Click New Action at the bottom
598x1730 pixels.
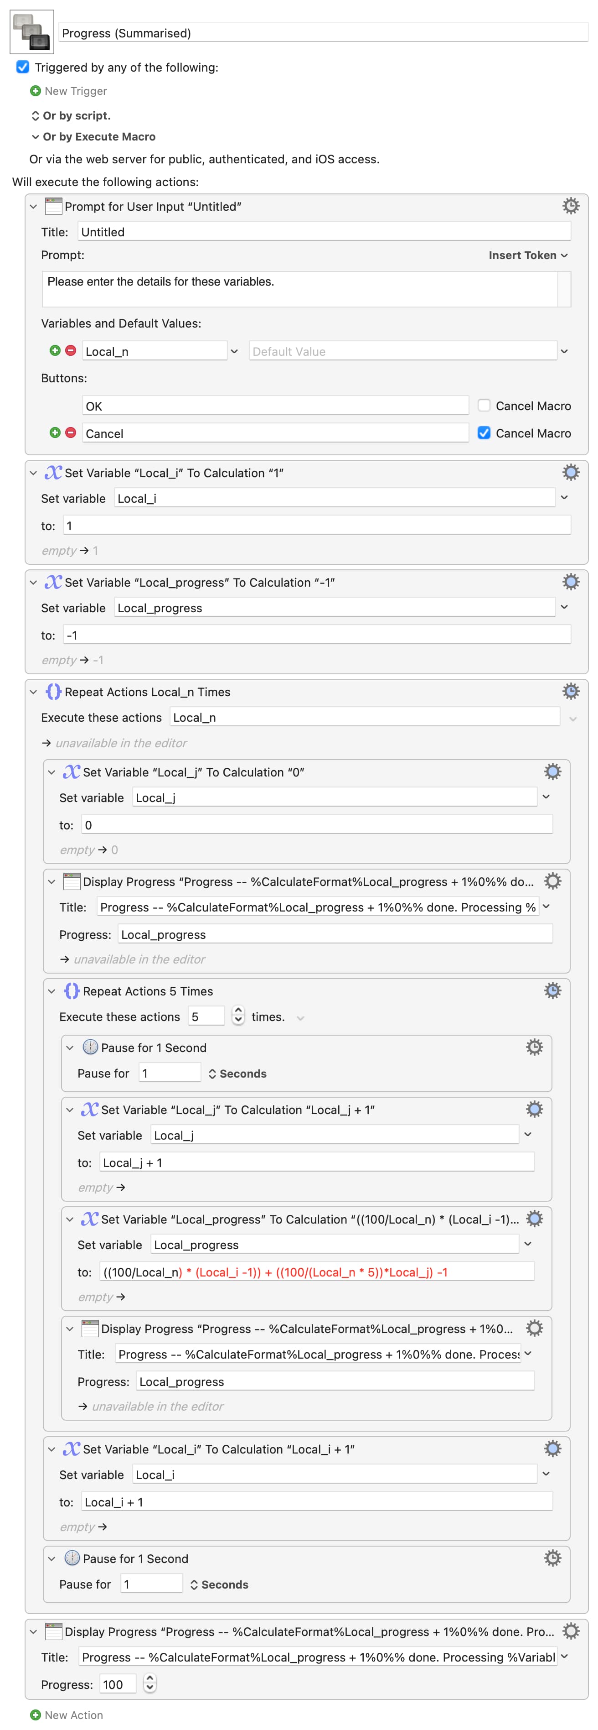[73, 1714]
